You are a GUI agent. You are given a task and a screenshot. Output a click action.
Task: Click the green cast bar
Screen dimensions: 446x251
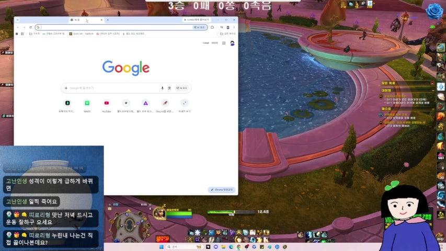[x=231, y=212]
